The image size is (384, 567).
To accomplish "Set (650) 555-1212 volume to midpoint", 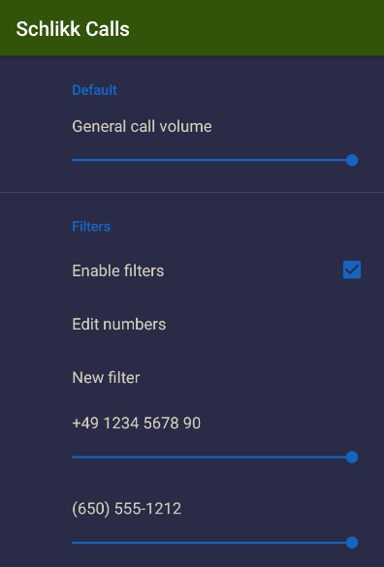I will pyautogui.click(x=211, y=543).
